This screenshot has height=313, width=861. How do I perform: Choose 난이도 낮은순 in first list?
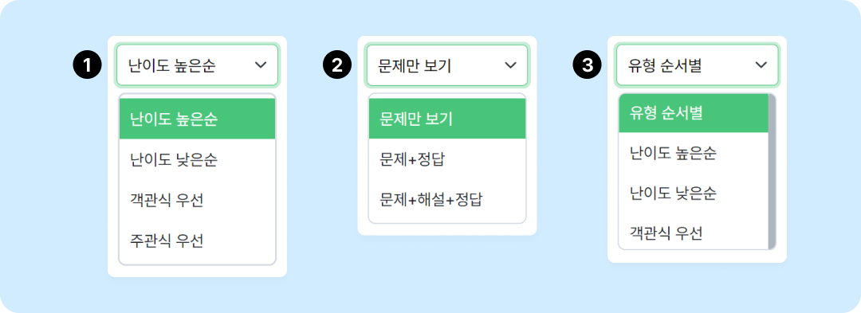pos(197,159)
